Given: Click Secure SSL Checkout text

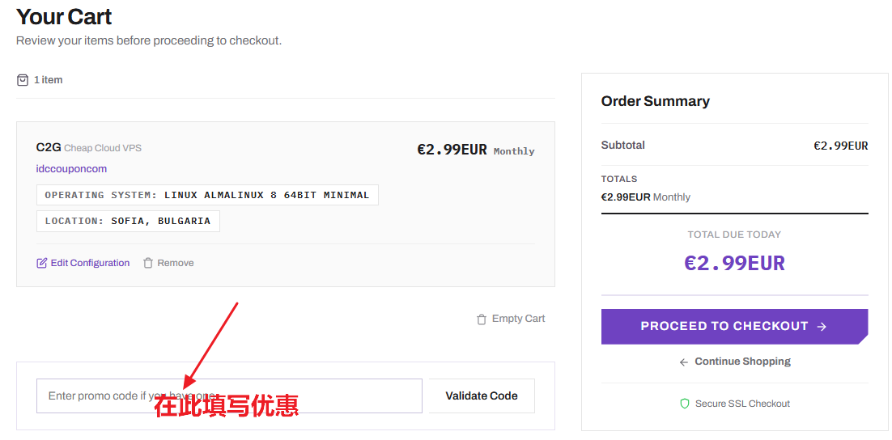Looking at the screenshot, I should 742,404.
